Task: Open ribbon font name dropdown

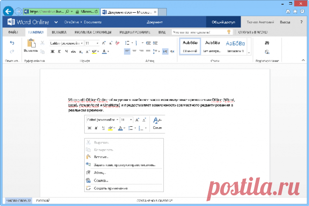Action: 81,43
